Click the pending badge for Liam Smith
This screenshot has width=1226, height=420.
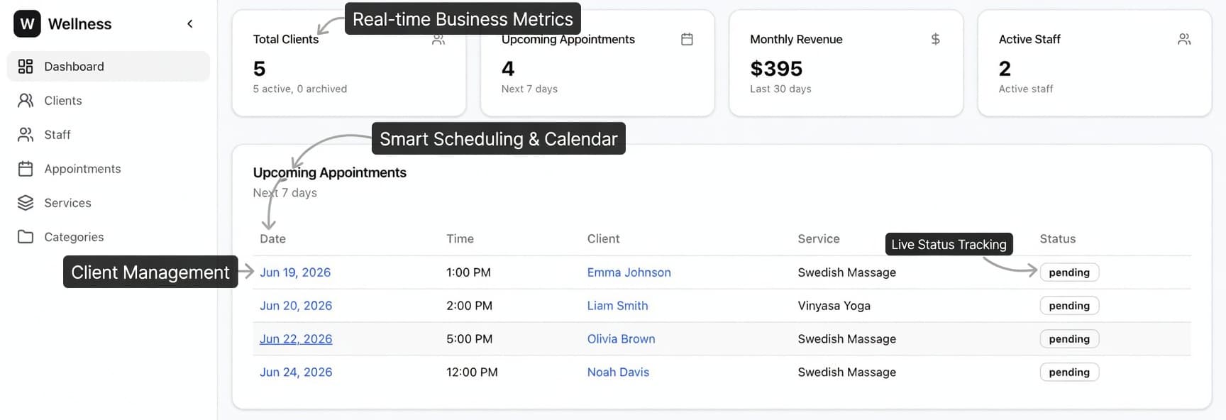1069,306
